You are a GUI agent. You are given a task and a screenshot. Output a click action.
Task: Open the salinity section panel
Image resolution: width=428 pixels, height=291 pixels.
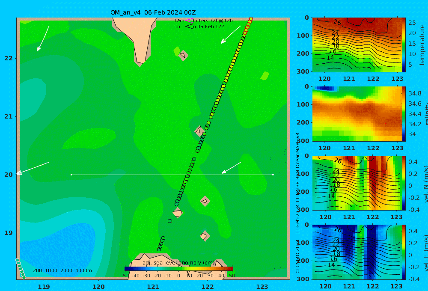point(357,114)
